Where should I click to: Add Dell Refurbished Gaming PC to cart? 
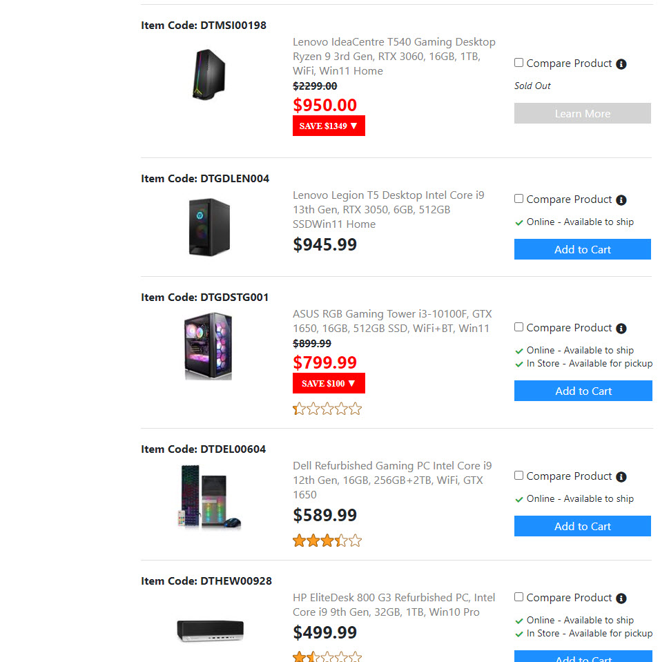coord(582,526)
